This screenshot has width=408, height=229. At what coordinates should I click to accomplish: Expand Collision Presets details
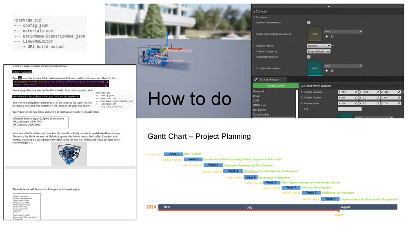[255, 46]
